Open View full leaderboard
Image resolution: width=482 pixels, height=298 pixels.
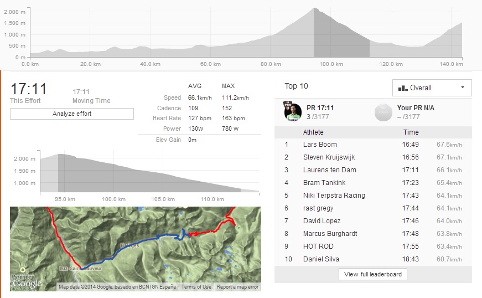point(373,274)
